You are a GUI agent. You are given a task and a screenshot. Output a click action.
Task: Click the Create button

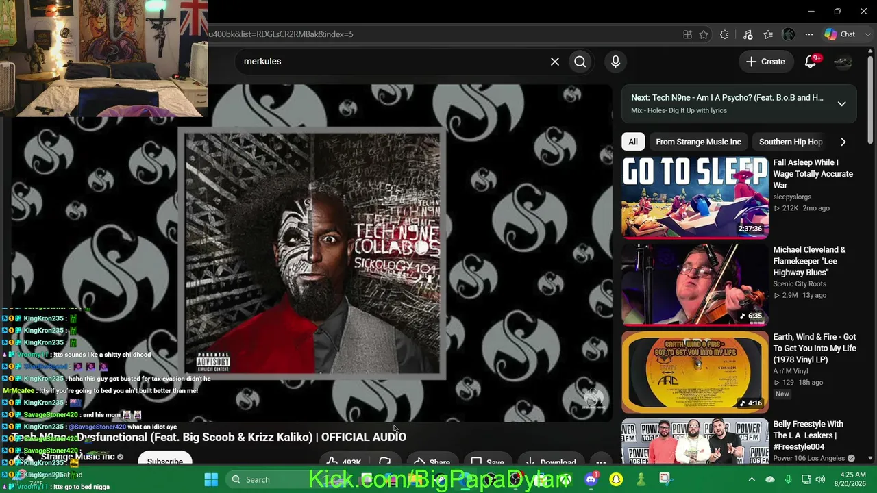point(765,62)
